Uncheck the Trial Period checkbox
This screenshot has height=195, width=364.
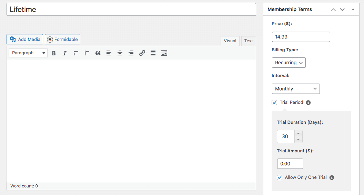pyautogui.click(x=274, y=102)
